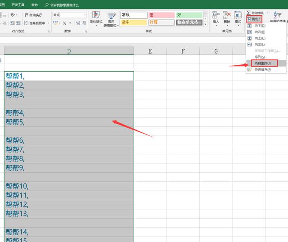Click the percent style button
Screen dimensions: 288x242
tap(64, 23)
